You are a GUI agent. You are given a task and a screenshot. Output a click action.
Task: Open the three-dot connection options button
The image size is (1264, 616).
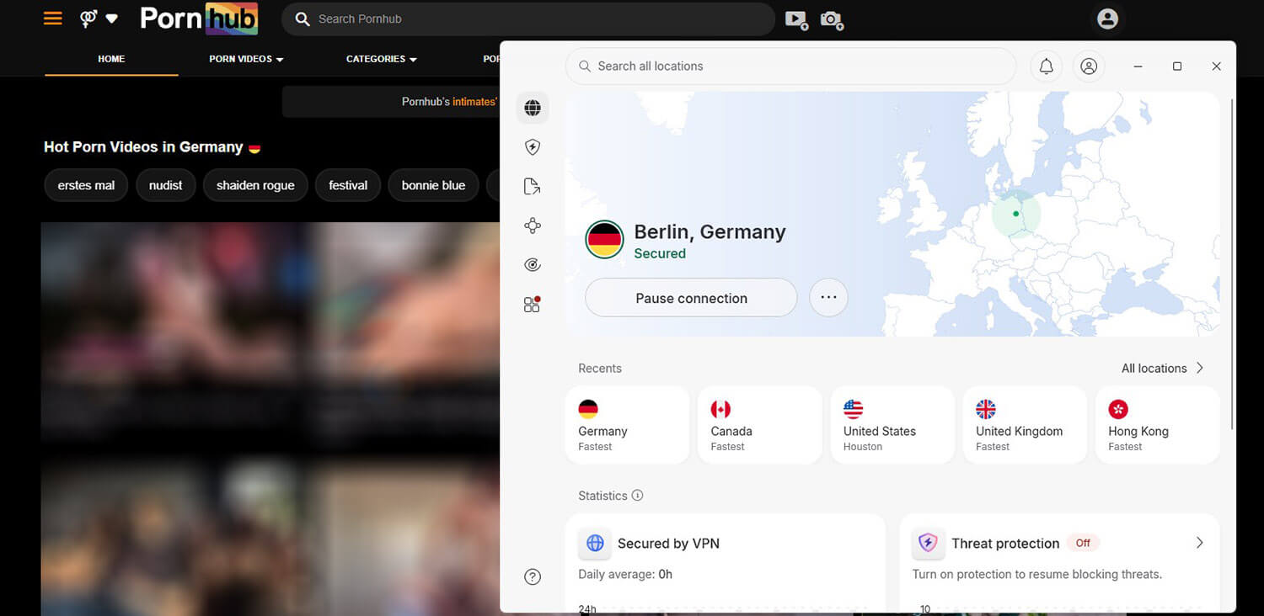[x=828, y=298]
